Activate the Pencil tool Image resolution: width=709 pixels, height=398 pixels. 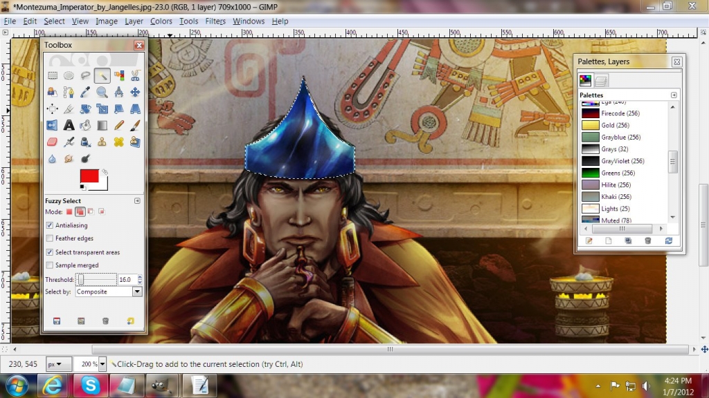[x=118, y=125]
